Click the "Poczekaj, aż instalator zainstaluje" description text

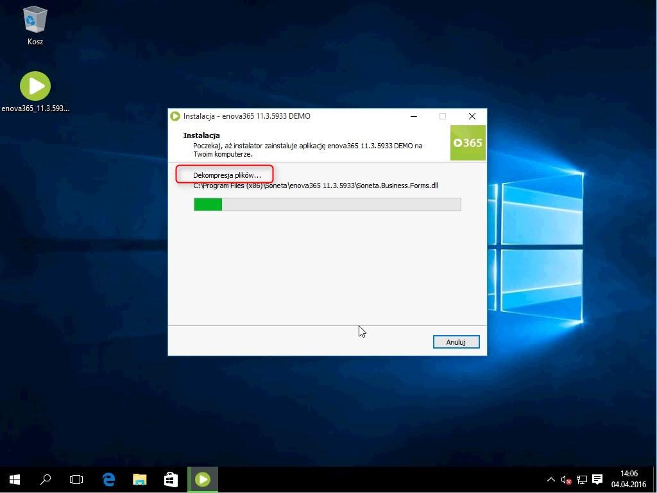(x=307, y=150)
